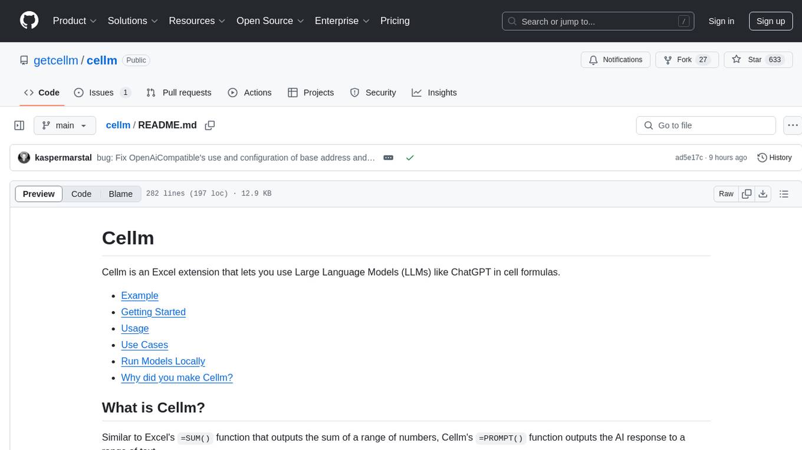Screen dimensions: 802x450
Task: Expand the Product menu
Action: pyautogui.click(x=75, y=21)
